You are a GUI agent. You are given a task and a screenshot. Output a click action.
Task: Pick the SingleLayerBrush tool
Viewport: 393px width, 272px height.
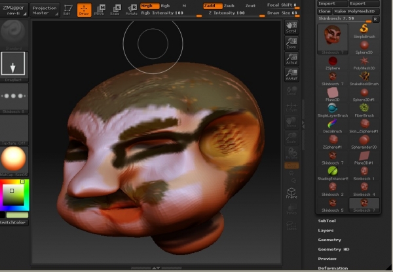tap(333, 111)
